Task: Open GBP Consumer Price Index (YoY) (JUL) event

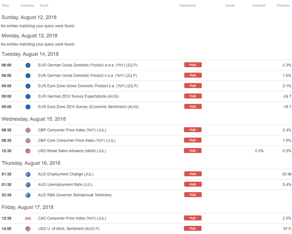Action: pyautogui.click(x=72, y=130)
